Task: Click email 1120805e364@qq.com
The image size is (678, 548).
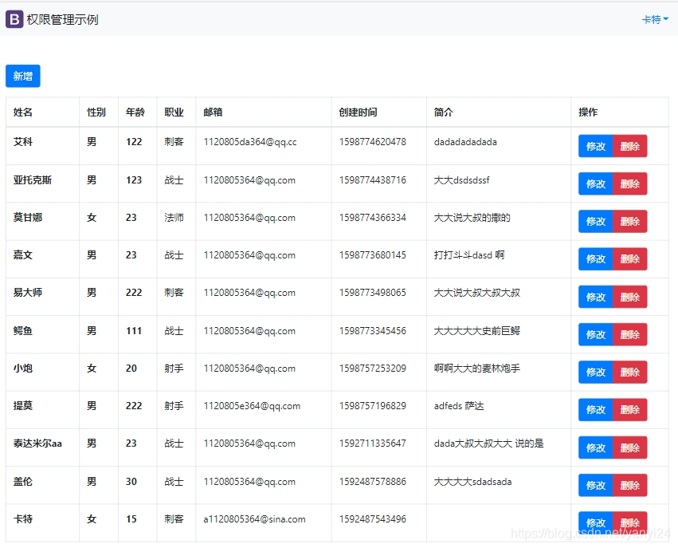Action: point(252,406)
